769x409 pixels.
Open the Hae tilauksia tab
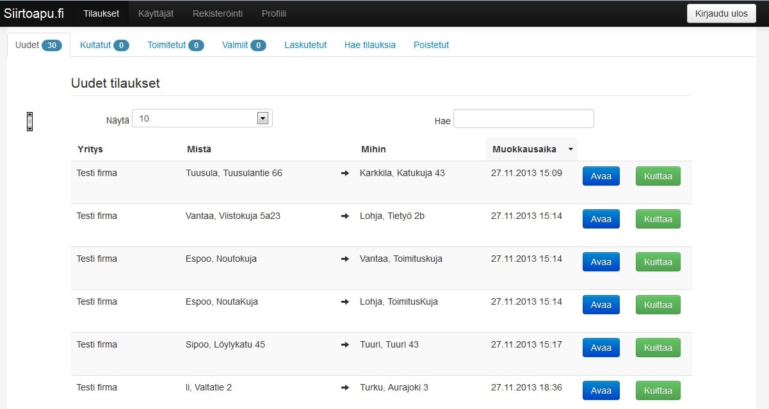tap(370, 45)
